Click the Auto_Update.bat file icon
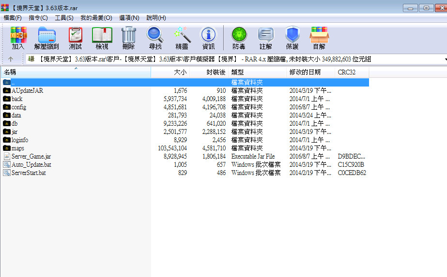 (x=7, y=164)
